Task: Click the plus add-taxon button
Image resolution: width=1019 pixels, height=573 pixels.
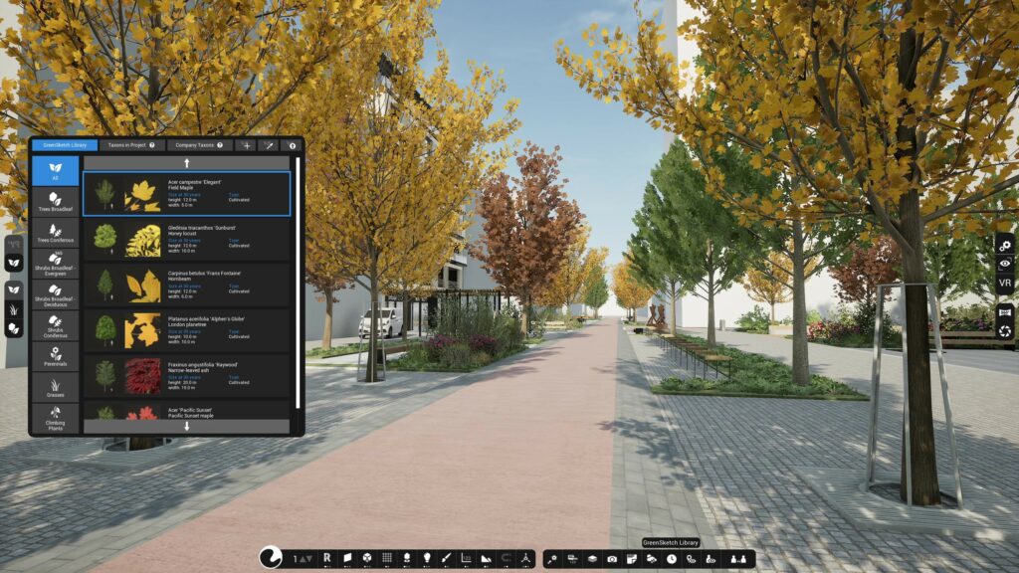Action: click(x=247, y=145)
